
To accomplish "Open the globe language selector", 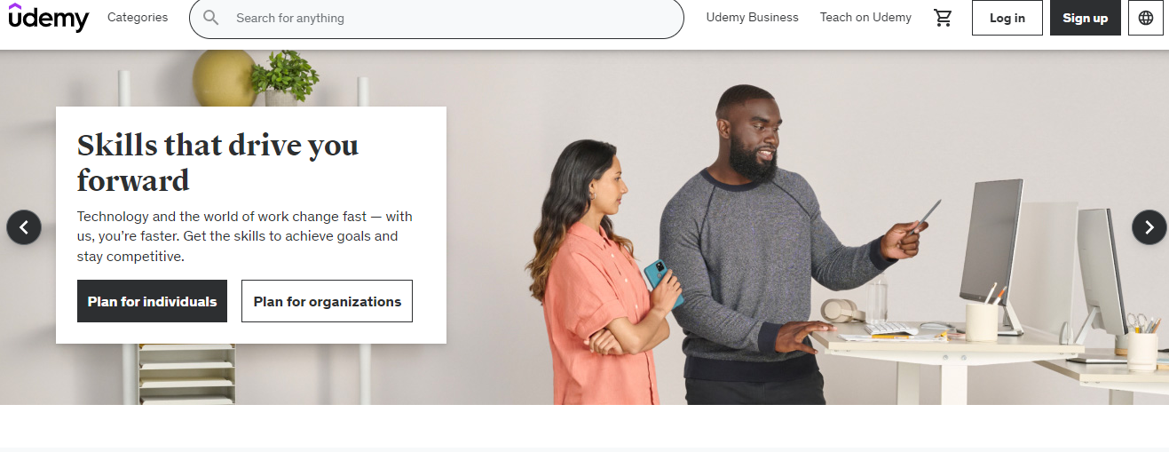I will (1146, 18).
